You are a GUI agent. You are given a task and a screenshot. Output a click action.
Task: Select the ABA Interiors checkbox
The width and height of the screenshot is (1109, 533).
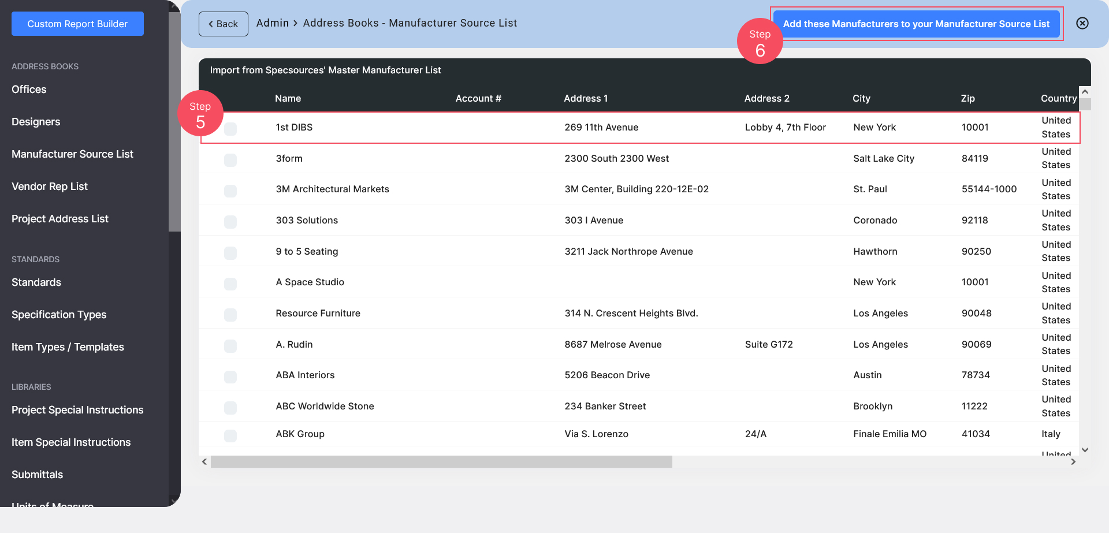[x=230, y=376]
